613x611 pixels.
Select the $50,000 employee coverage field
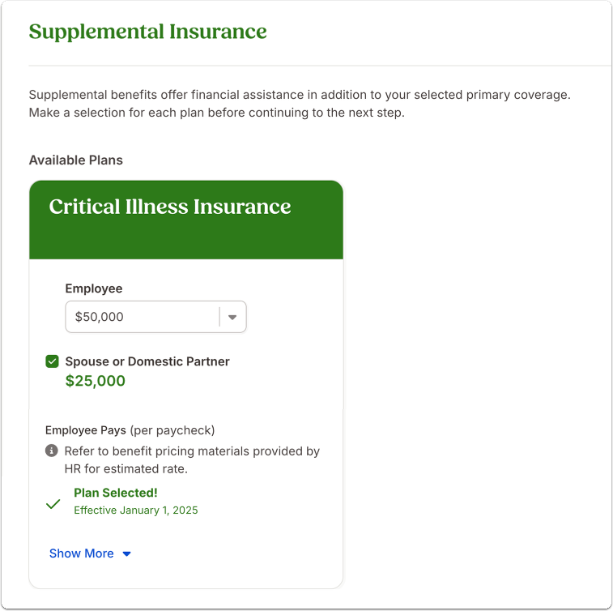(155, 317)
